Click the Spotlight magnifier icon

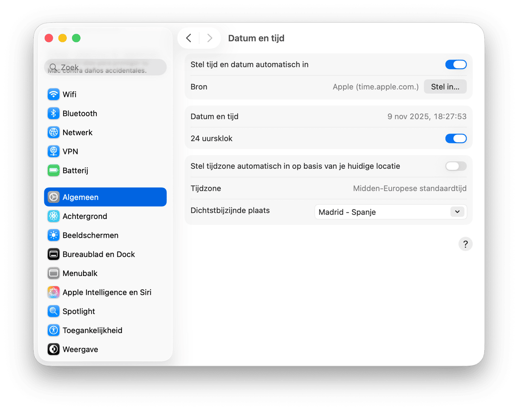tap(53, 311)
